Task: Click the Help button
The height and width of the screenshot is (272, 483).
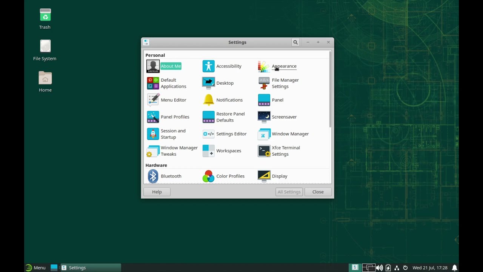Action: (157, 192)
